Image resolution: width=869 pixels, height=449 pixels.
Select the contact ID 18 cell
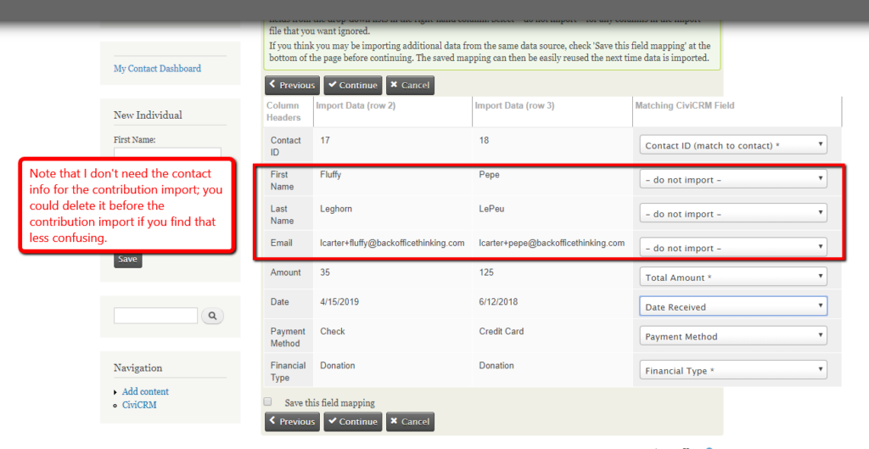coord(484,141)
